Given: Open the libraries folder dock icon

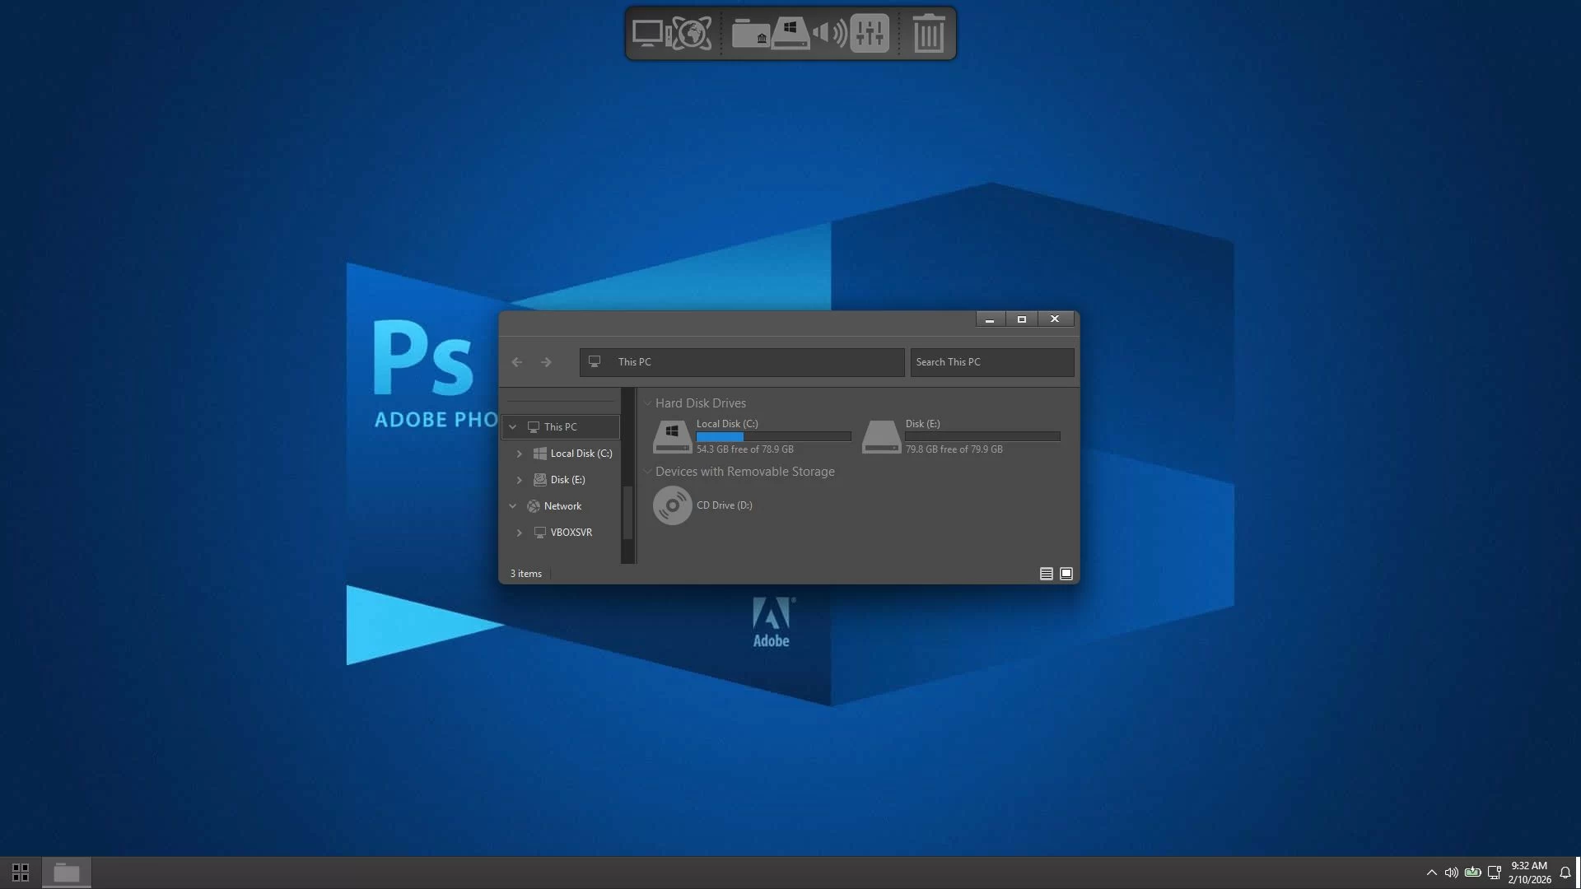Looking at the screenshot, I should (749, 34).
